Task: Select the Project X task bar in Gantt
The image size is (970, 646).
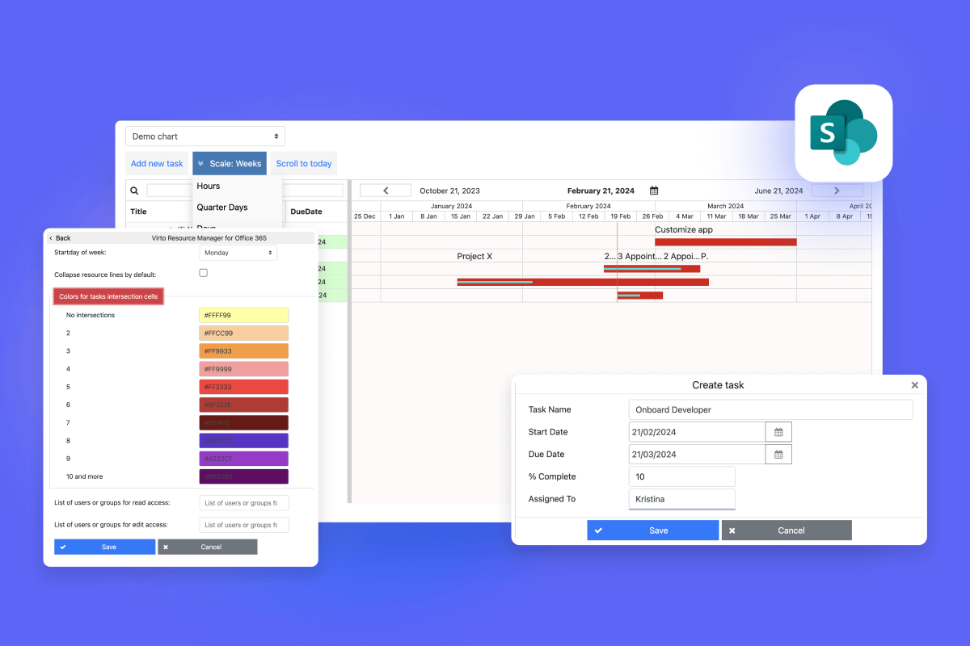Action: click(583, 282)
